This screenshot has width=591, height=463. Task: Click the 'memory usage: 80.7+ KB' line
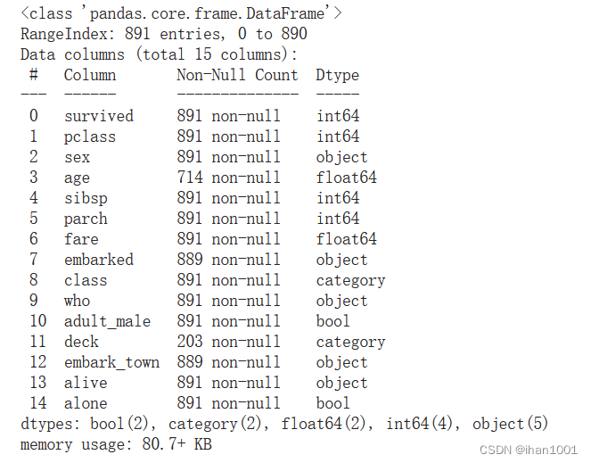[116, 444]
